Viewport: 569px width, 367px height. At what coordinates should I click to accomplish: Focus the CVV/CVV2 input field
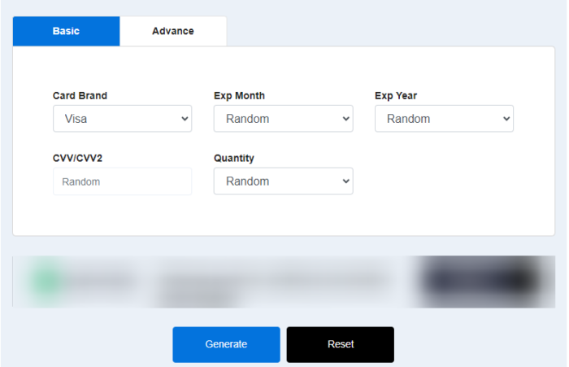[x=122, y=181]
